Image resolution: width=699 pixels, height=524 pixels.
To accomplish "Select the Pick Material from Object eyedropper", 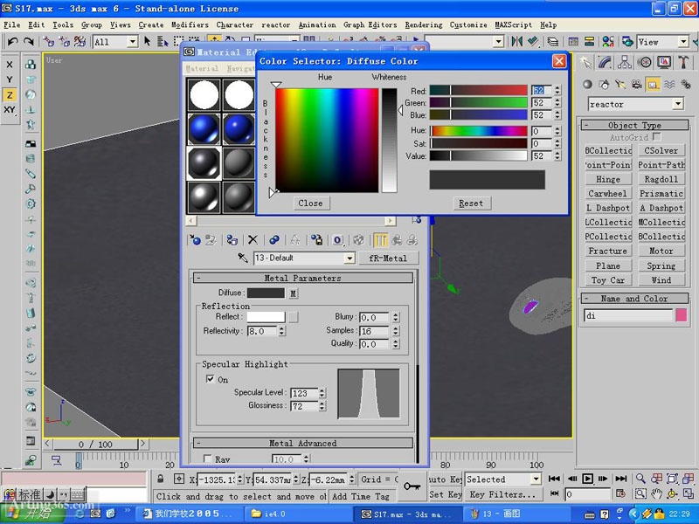I will (243, 256).
